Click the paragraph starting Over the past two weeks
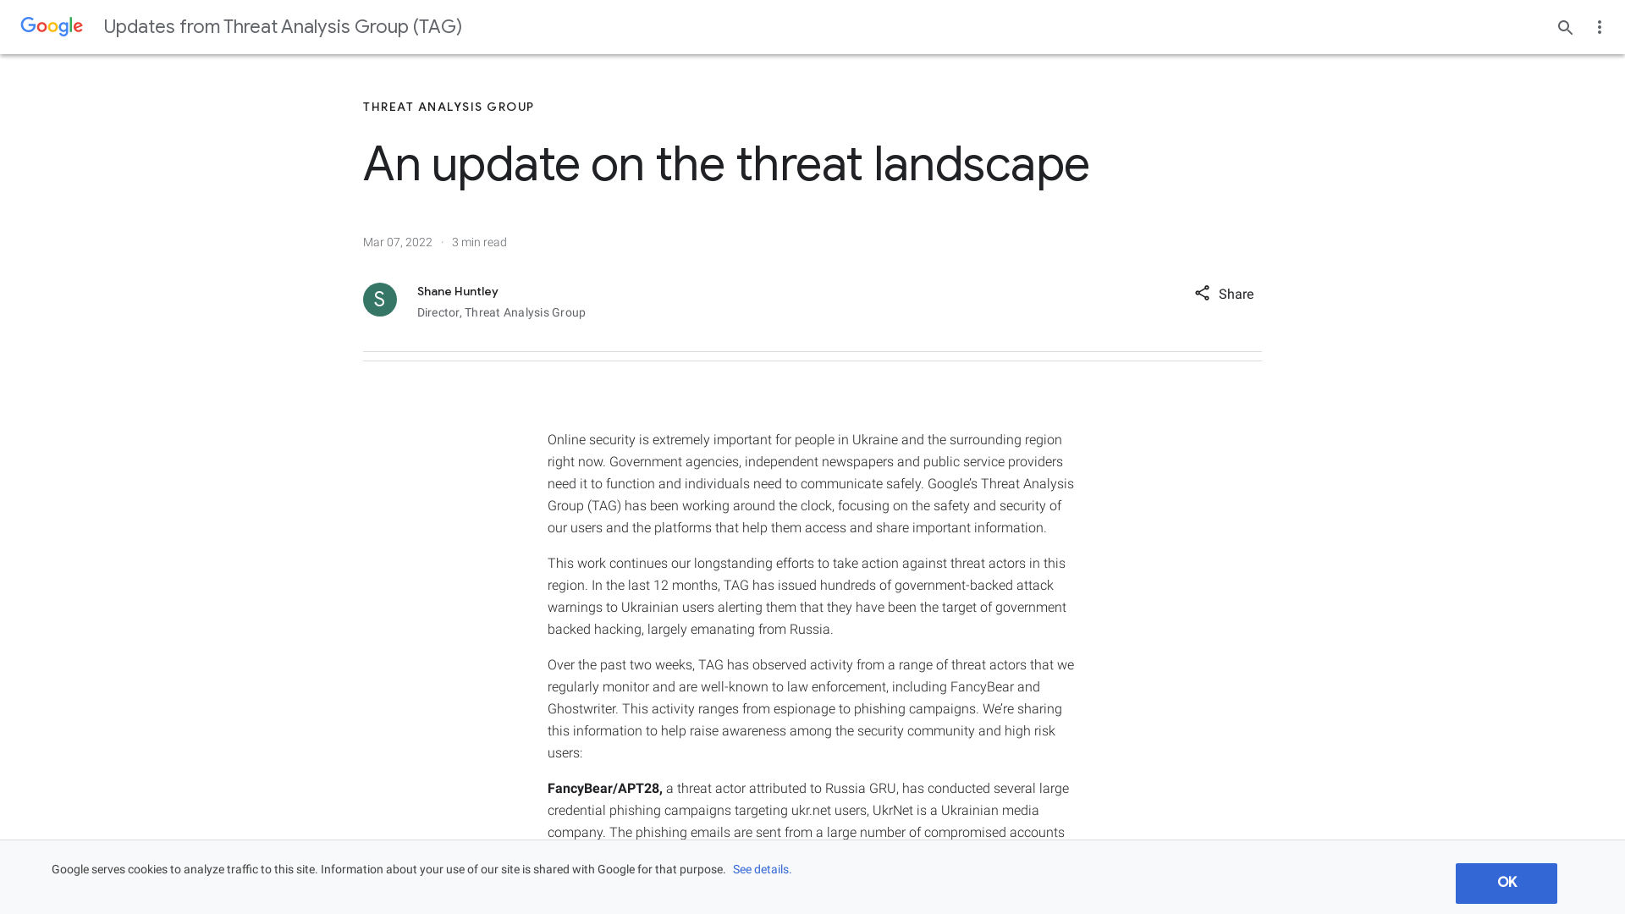Viewport: 1625px width, 914px height. click(x=811, y=709)
